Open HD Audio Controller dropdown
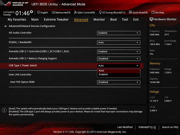180x135 pixels. (x=118, y=33)
